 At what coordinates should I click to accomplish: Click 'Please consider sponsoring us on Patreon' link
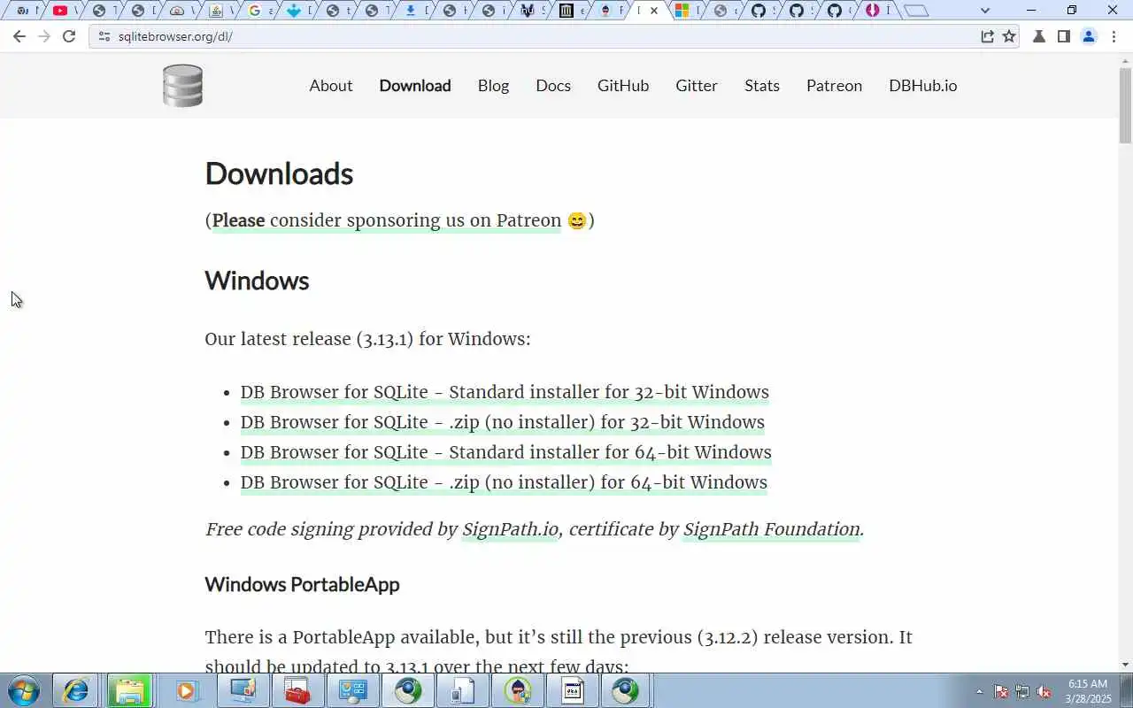tap(387, 220)
